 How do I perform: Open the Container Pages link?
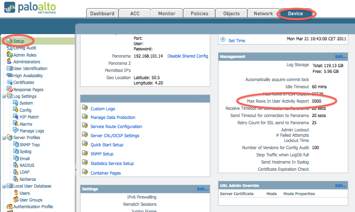coord(106,173)
